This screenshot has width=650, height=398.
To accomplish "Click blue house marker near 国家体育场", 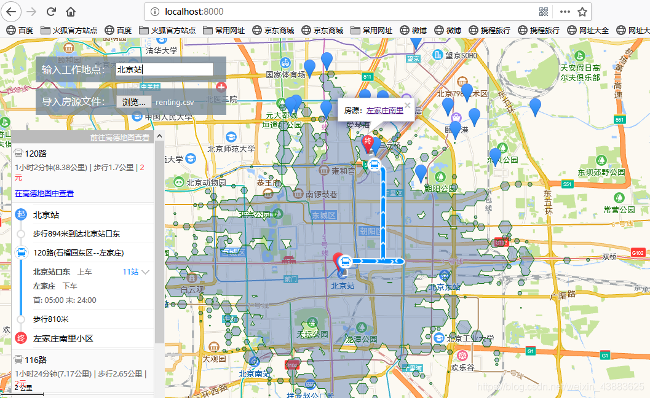I will (x=309, y=67).
